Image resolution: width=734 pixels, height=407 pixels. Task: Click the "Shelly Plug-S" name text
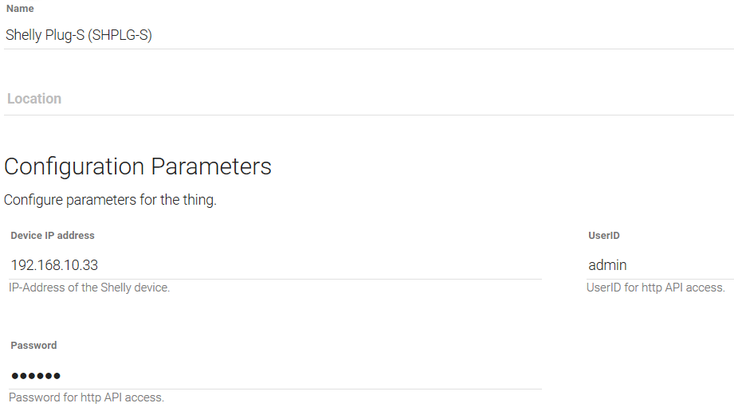(45, 35)
